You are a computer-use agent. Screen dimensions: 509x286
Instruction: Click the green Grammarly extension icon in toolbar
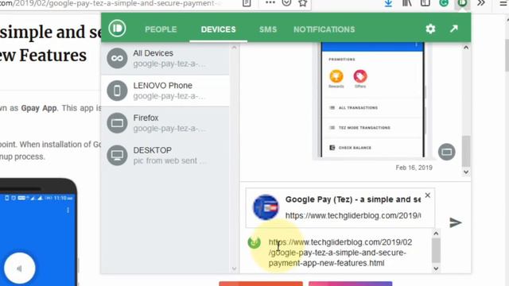(444, 3)
